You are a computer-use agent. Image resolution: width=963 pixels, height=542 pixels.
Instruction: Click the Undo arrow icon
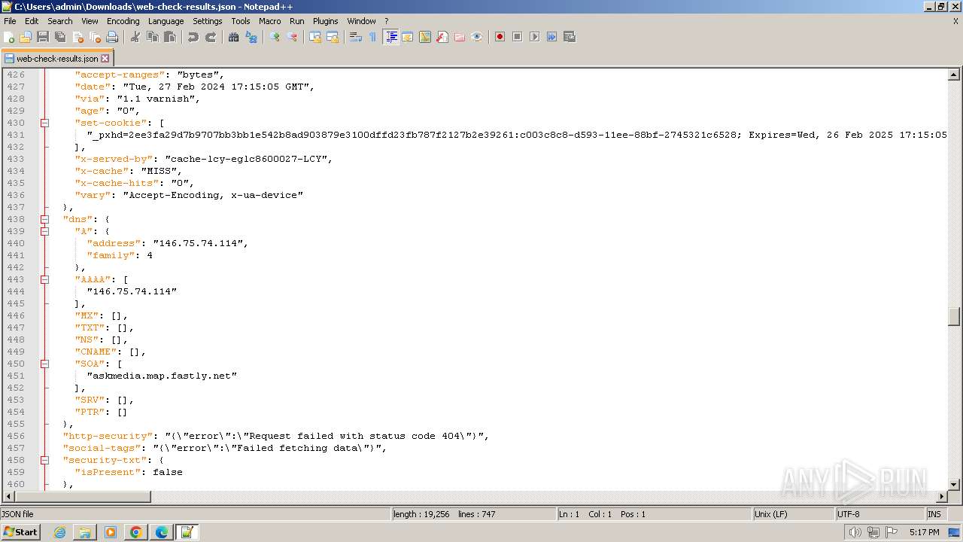point(193,37)
